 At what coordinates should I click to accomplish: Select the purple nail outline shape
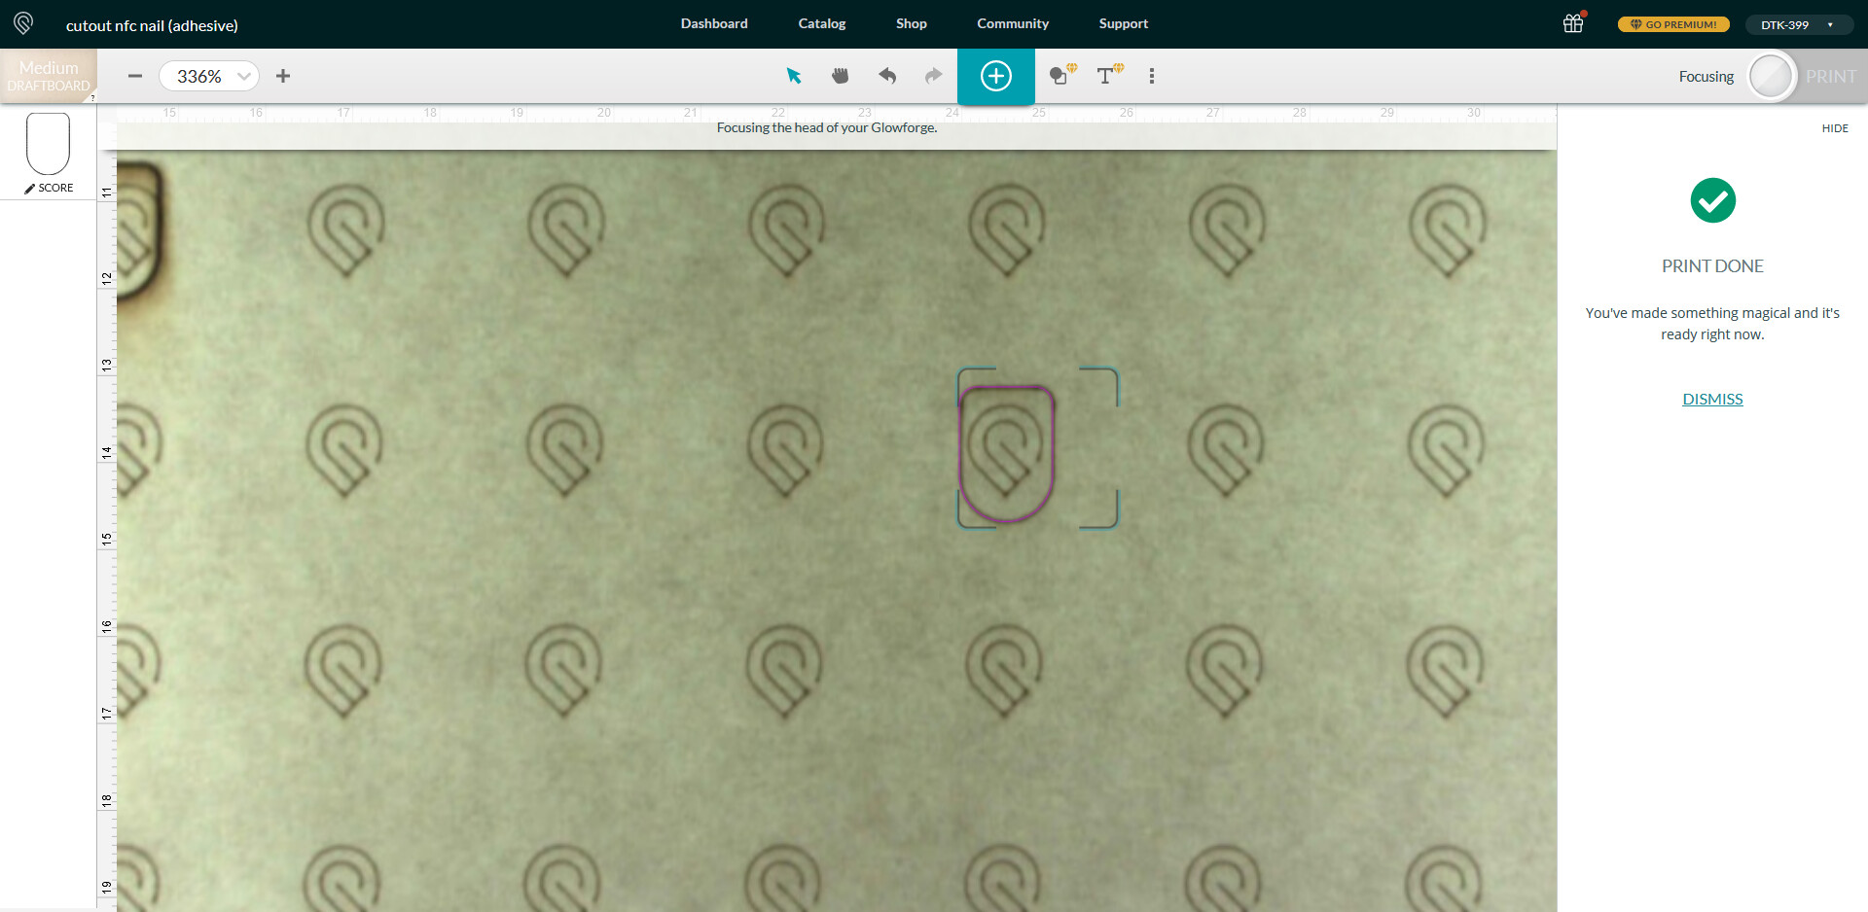point(1006,454)
